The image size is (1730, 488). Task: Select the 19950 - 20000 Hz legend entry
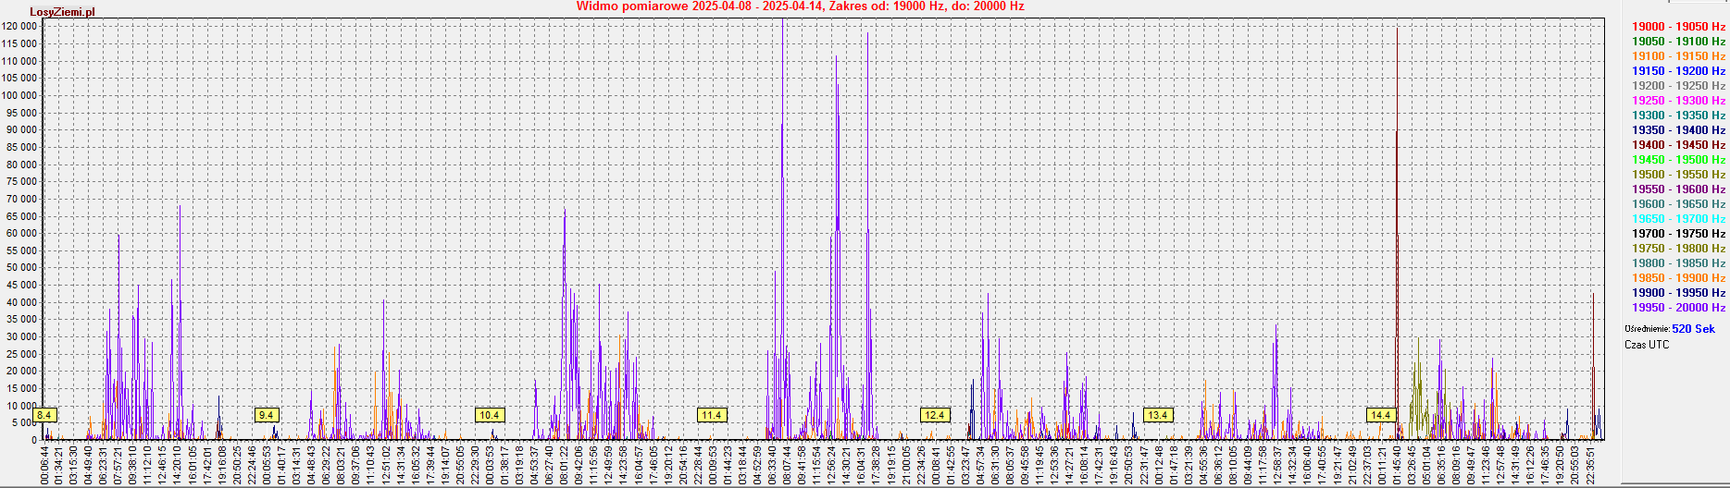[1677, 308]
